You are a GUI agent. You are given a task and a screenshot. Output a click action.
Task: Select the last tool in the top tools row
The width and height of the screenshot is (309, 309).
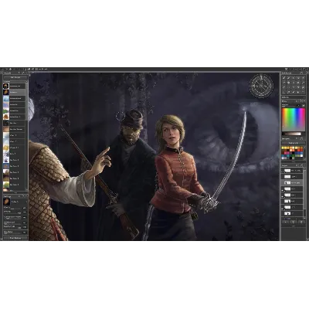point(303,78)
